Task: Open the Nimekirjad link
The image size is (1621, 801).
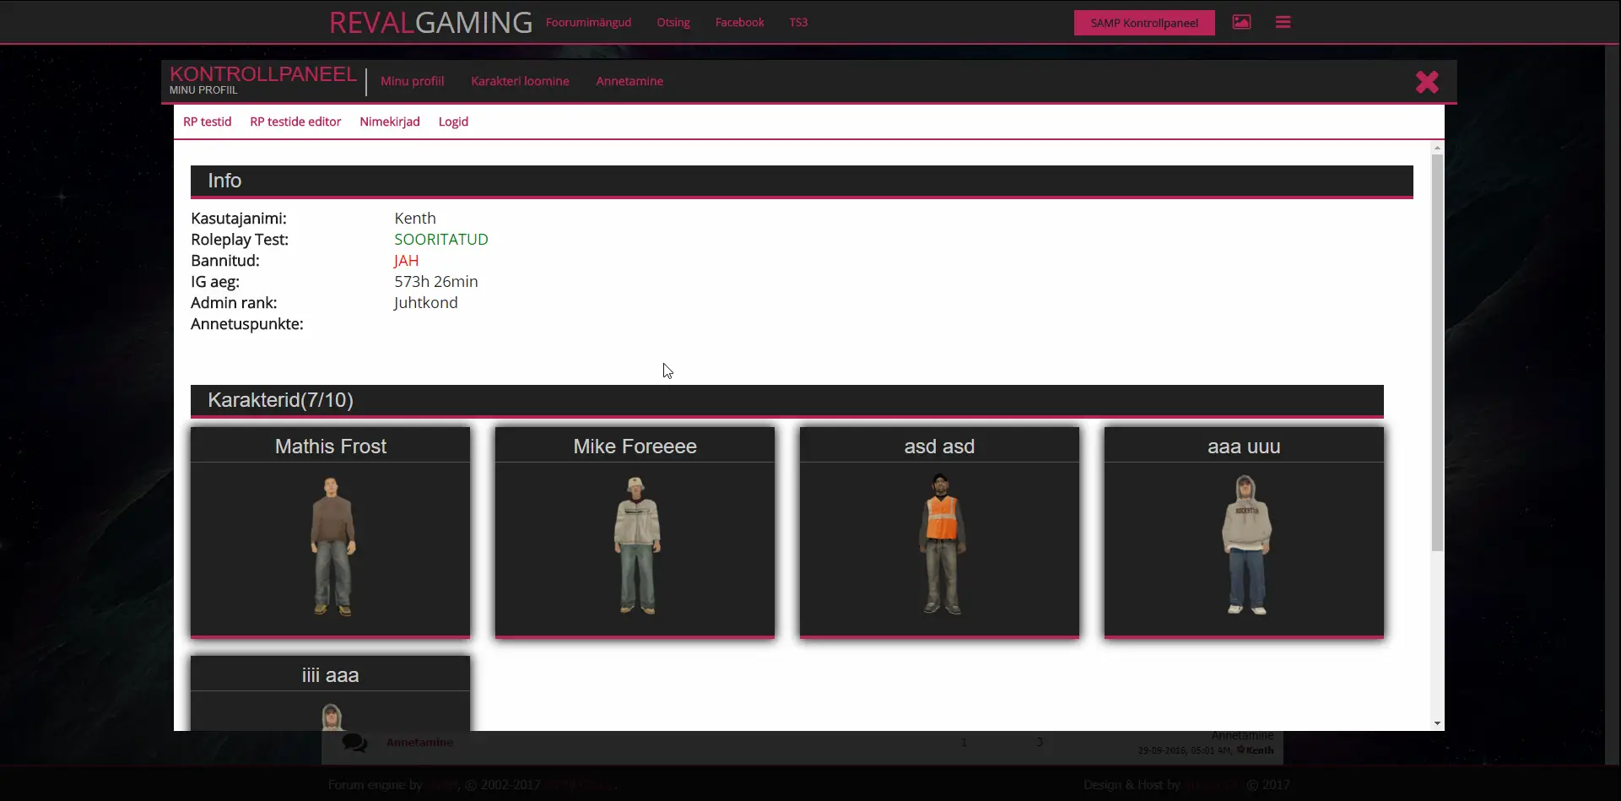Action: [x=389, y=122]
